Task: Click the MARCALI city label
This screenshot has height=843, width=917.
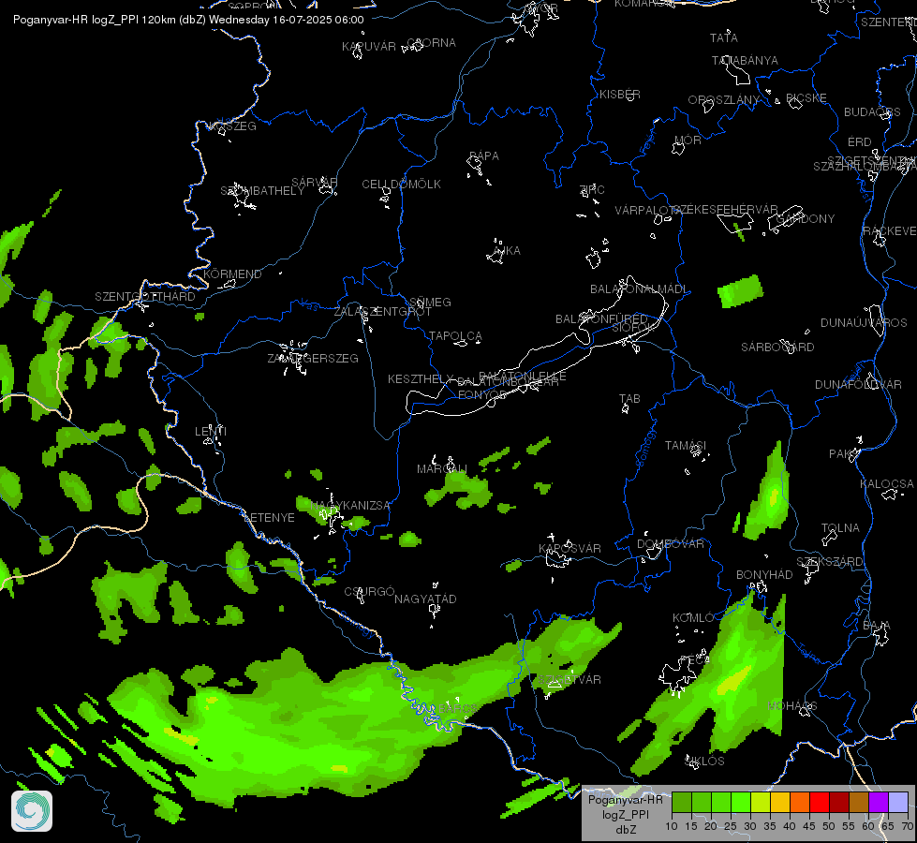Action: point(442,468)
